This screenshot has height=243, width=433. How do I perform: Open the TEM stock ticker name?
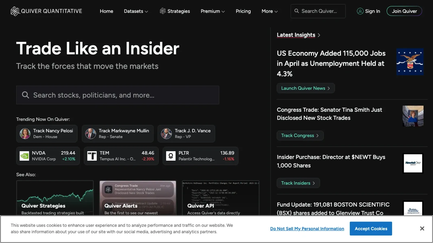104,153
